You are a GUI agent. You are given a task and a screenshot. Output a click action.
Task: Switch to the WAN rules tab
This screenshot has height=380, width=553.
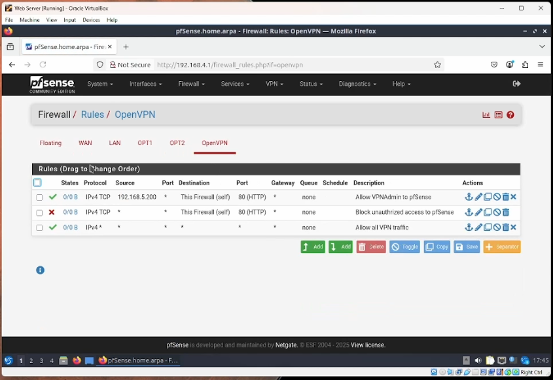(85, 143)
